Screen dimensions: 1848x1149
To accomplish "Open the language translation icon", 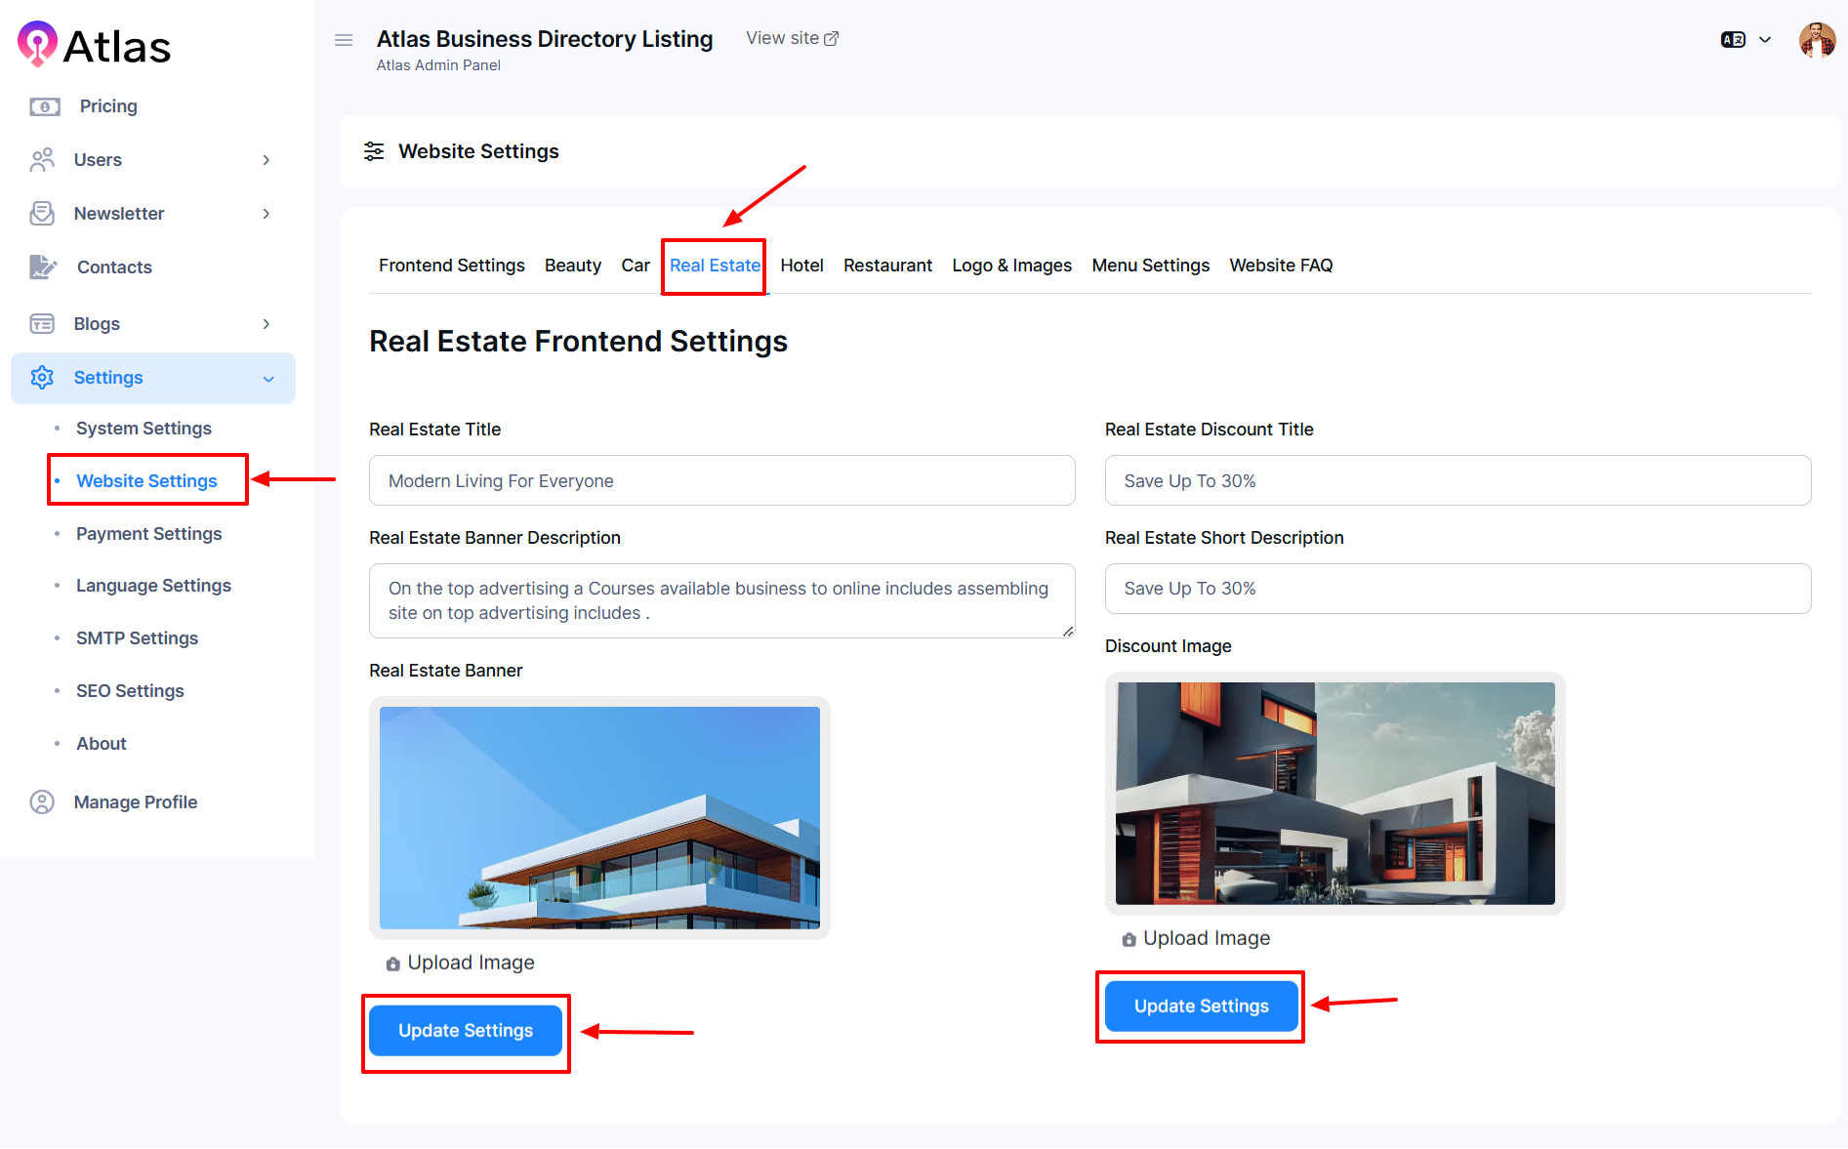I will [1733, 40].
